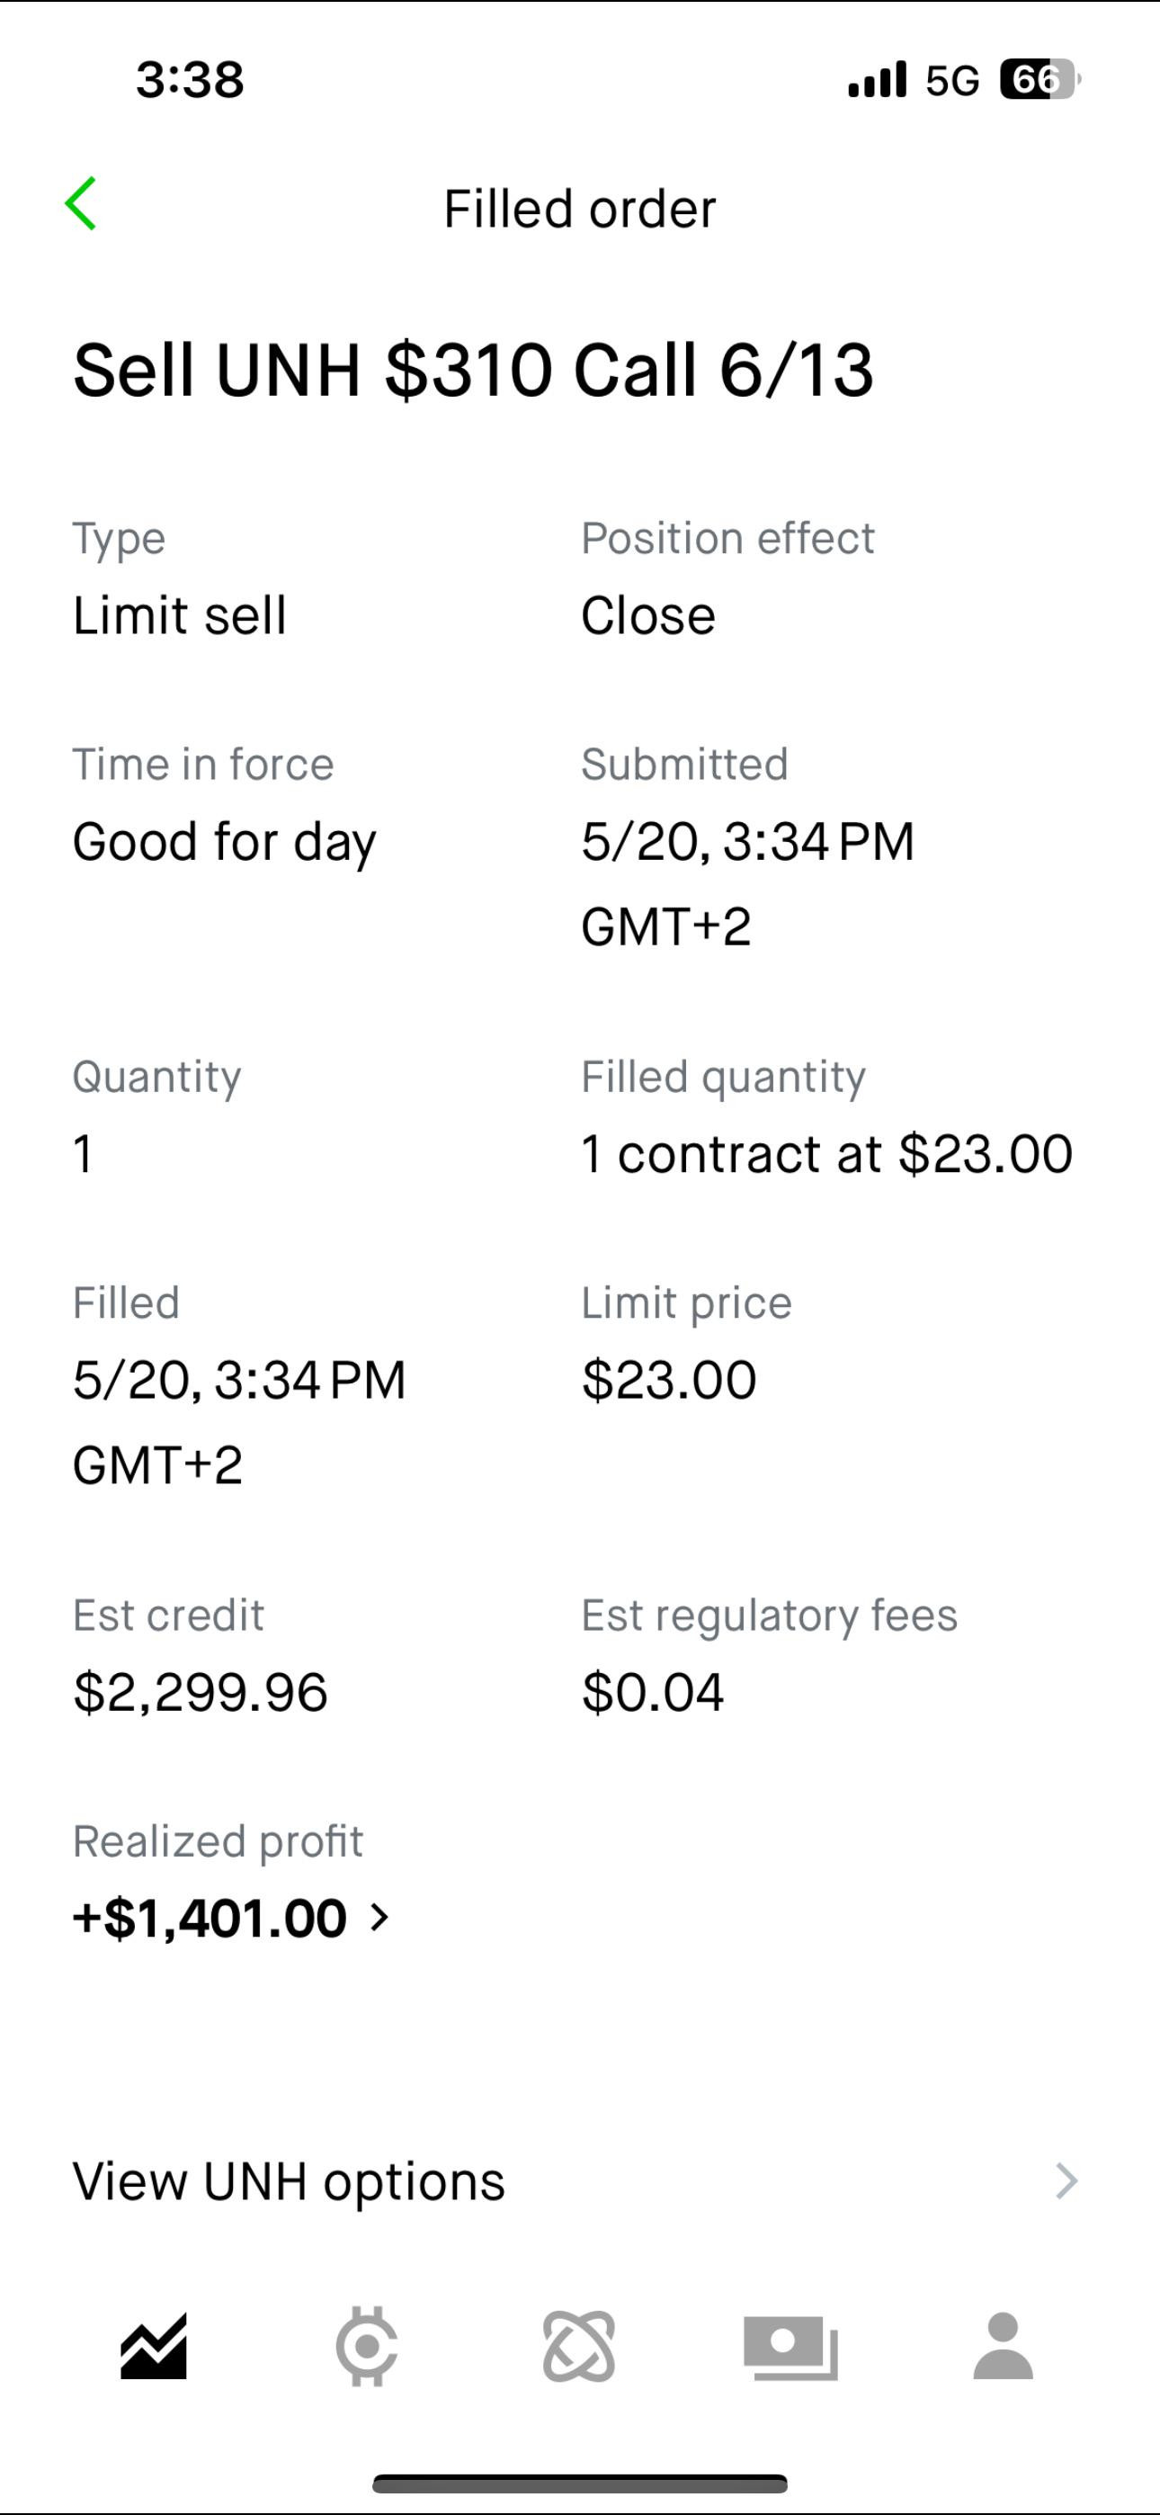Tap the +$1,401.00 realized profit amount

tap(210, 1919)
